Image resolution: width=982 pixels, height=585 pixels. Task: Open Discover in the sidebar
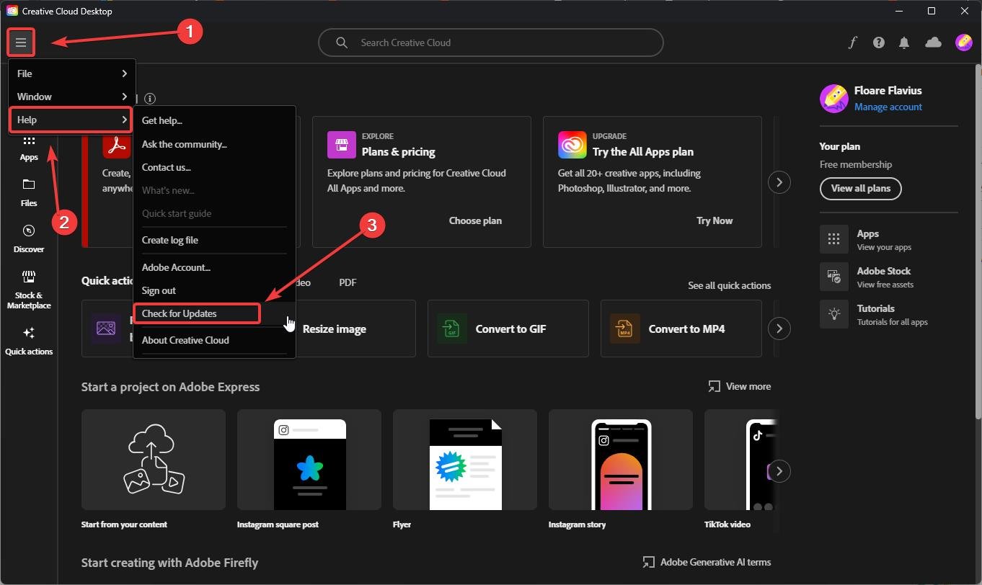(29, 239)
